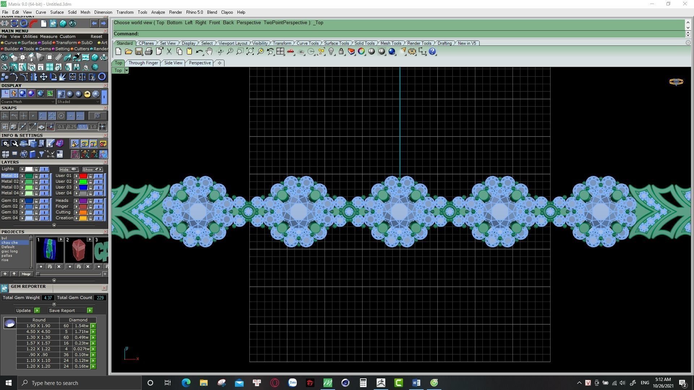Open the Curve menu in the menu bar
This screenshot has height=390, width=694.
coord(40,12)
